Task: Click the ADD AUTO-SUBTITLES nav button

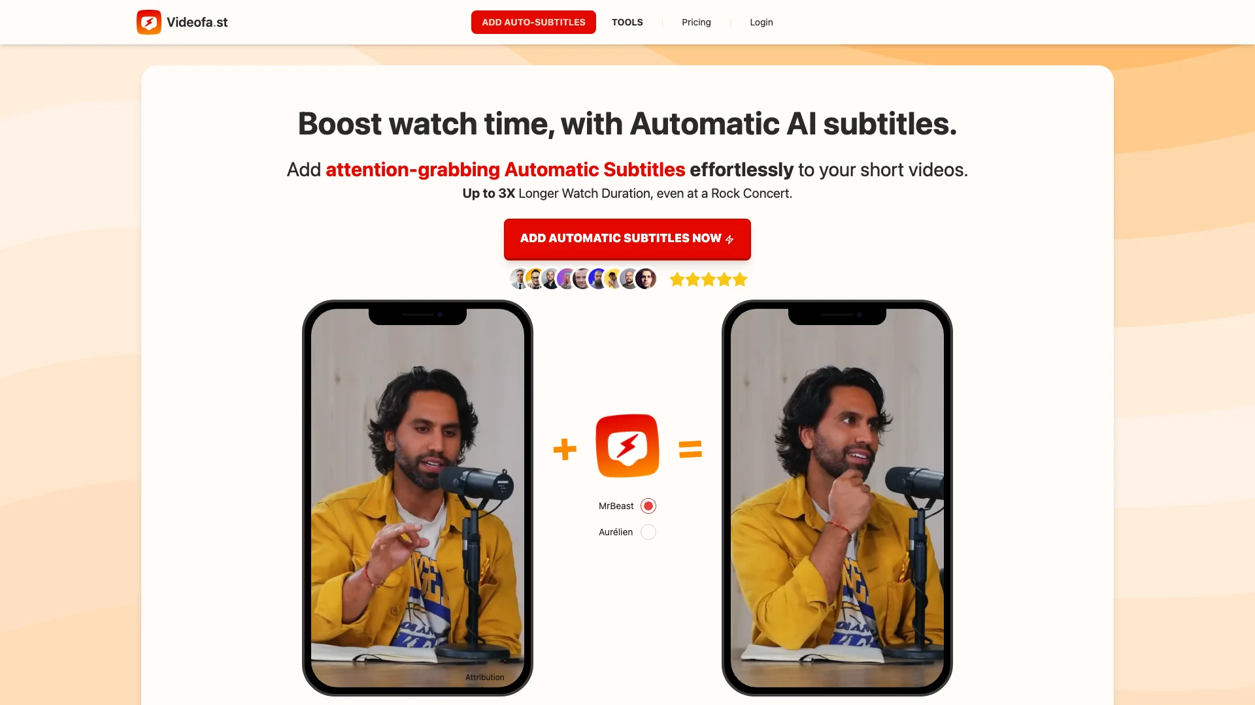Action: (x=533, y=22)
